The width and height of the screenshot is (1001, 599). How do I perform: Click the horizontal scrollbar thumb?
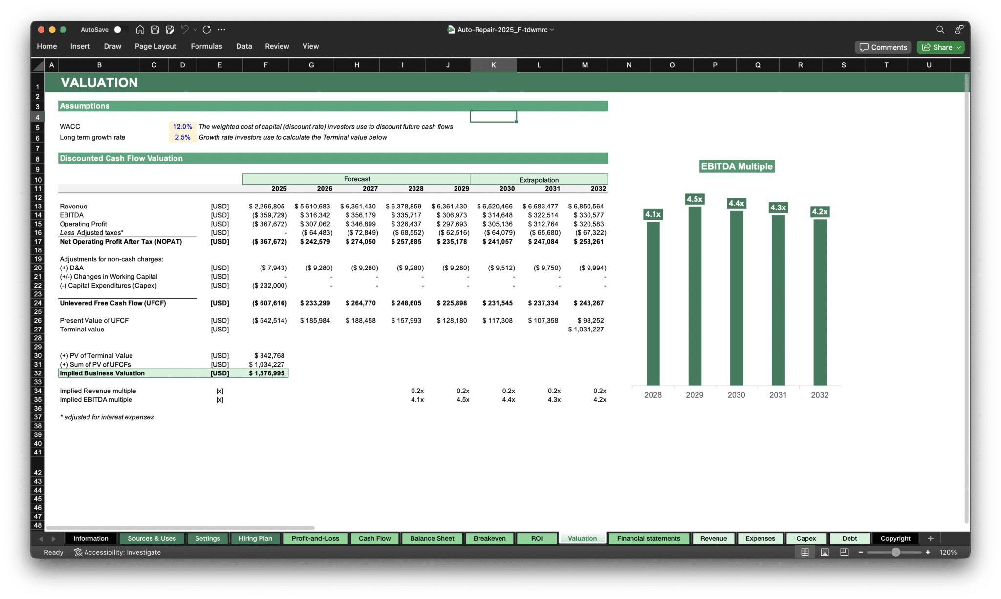click(x=180, y=528)
